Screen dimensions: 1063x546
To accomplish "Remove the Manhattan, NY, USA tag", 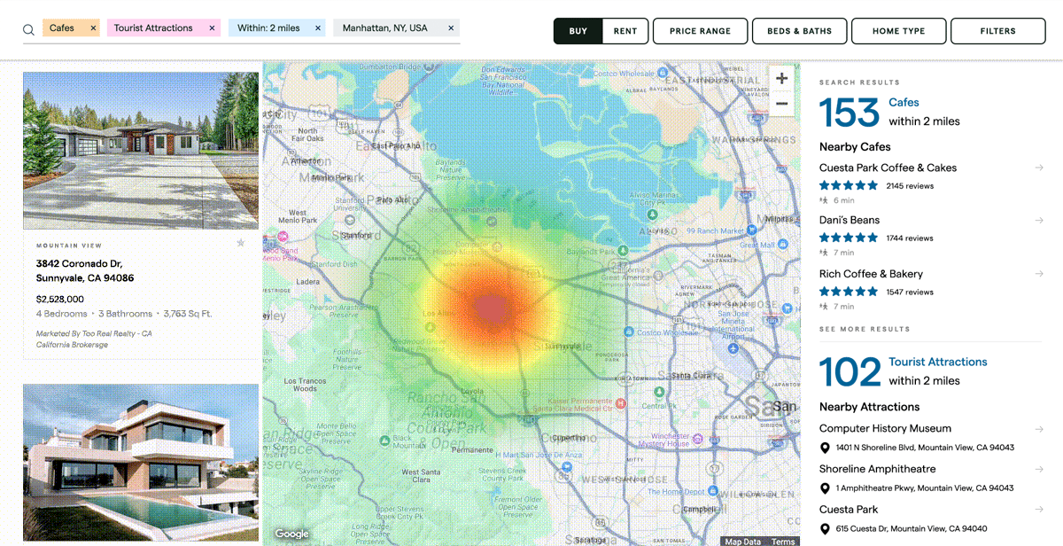I will click(x=451, y=28).
